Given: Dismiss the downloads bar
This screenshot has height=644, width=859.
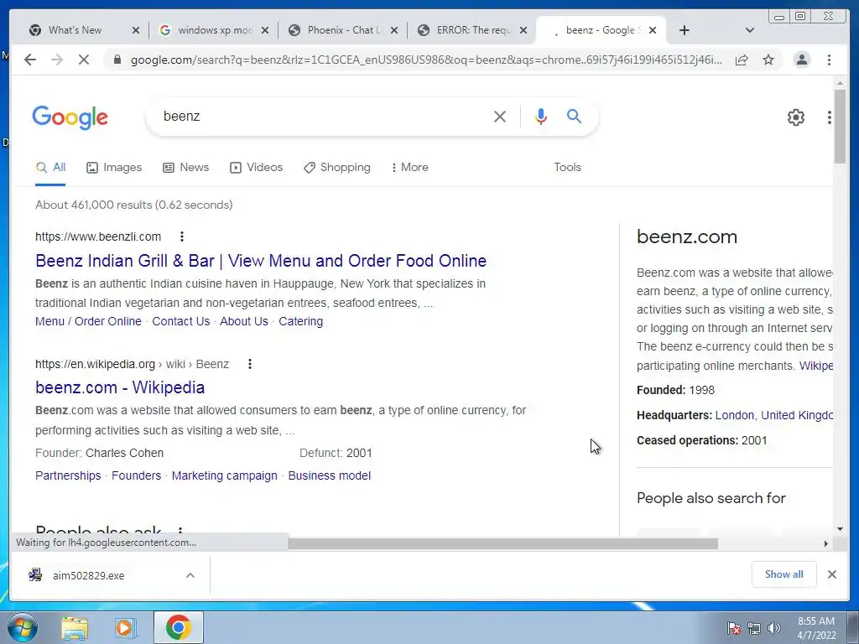Looking at the screenshot, I should [831, 574].
